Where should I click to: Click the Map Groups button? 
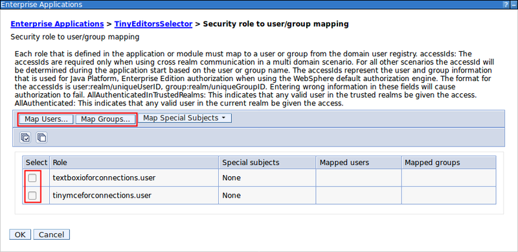coord(106,119)
